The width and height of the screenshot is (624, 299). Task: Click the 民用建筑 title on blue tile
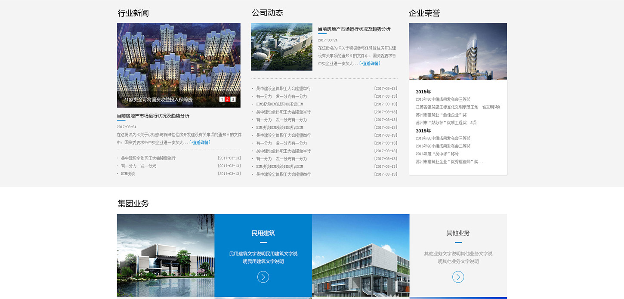click(x=263, y=233)
